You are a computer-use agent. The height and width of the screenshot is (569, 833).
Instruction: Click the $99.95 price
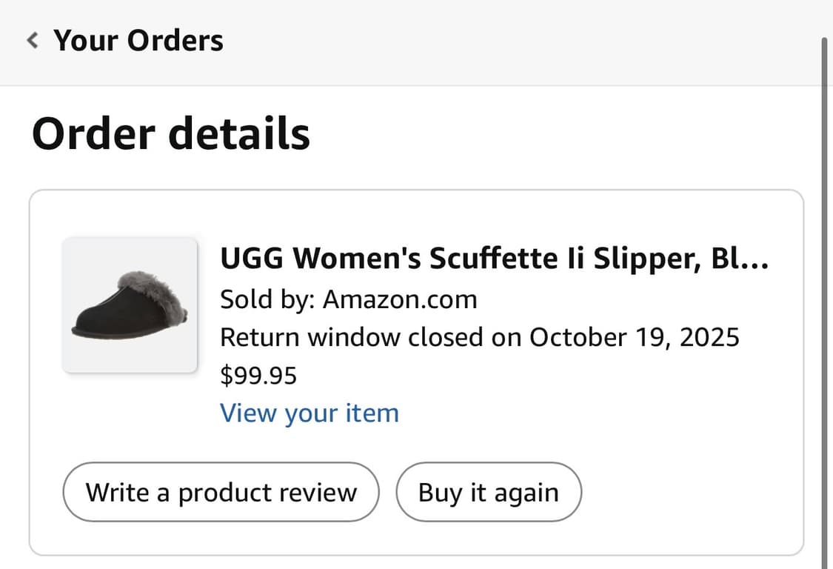258,376
